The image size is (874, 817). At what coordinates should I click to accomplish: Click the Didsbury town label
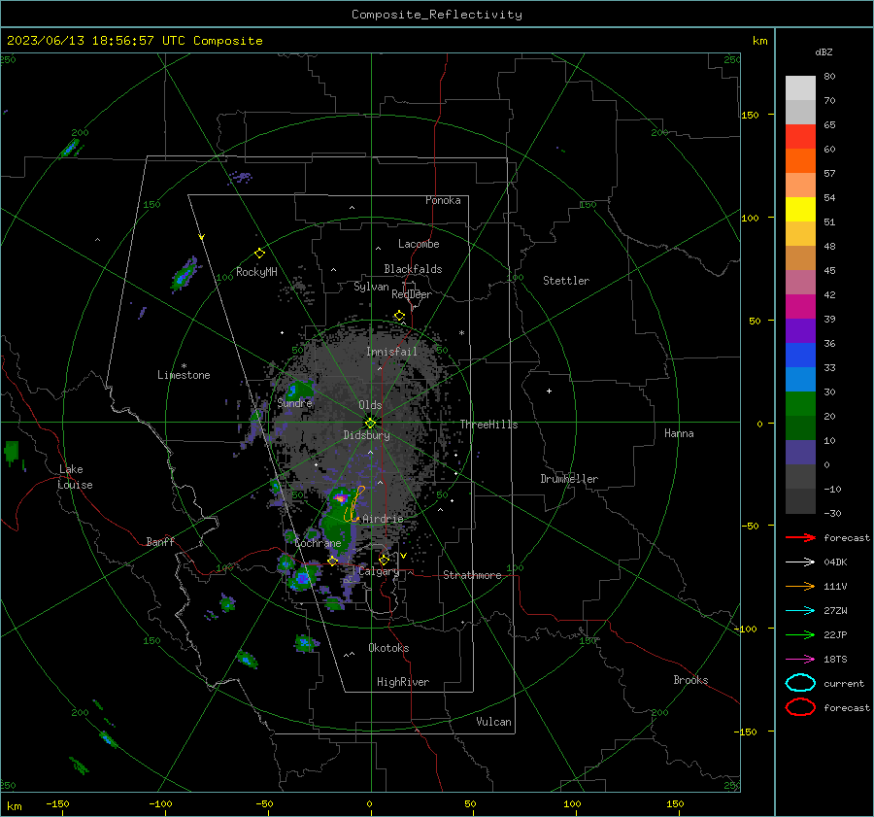click(367, 435)
